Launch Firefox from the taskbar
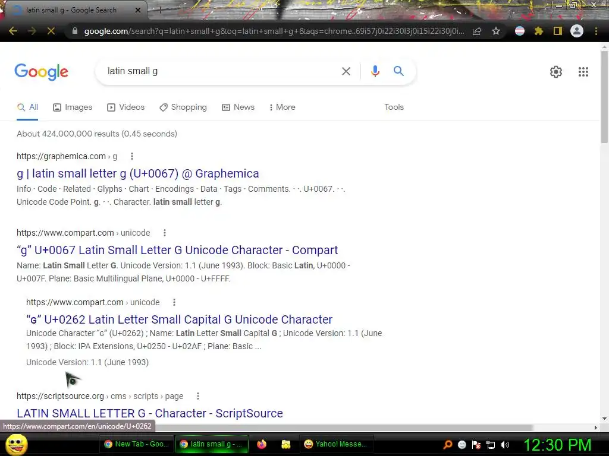609x456 pixels. [262, 444]
